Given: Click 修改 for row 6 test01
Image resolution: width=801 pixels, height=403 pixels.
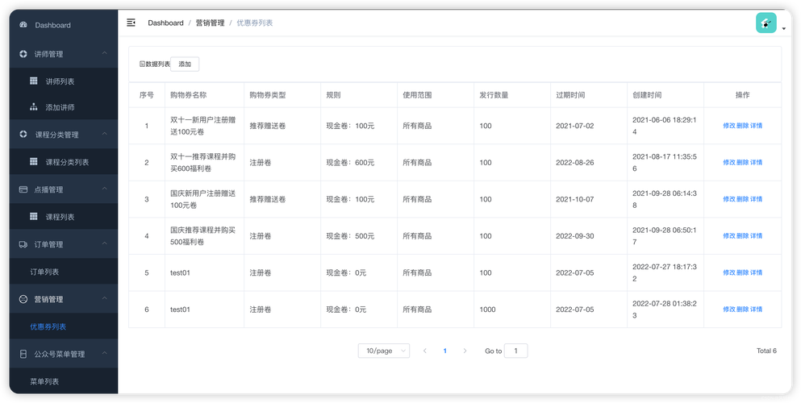Looking at the screenshot, I should coord(729,310).
